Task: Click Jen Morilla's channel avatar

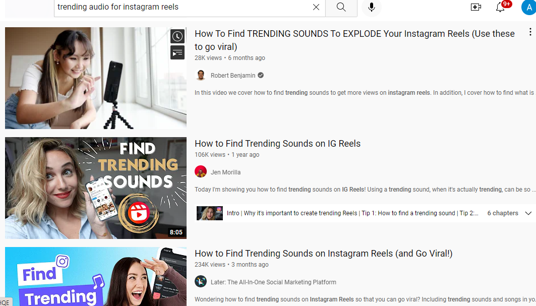Action: [x=201, y=171]
